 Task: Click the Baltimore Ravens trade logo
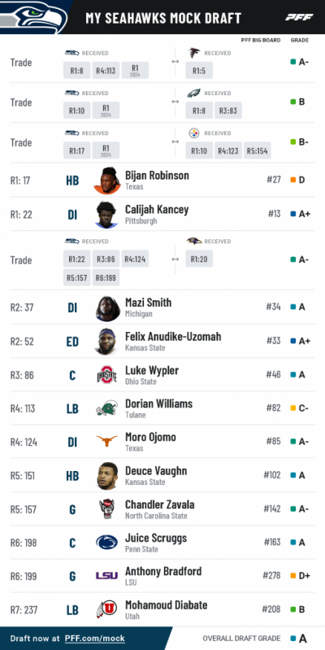coord(193,241)
